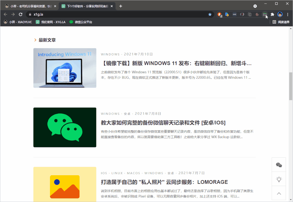Open the orange ad-blocker extension with badge 2

click(x=219, y=14)
